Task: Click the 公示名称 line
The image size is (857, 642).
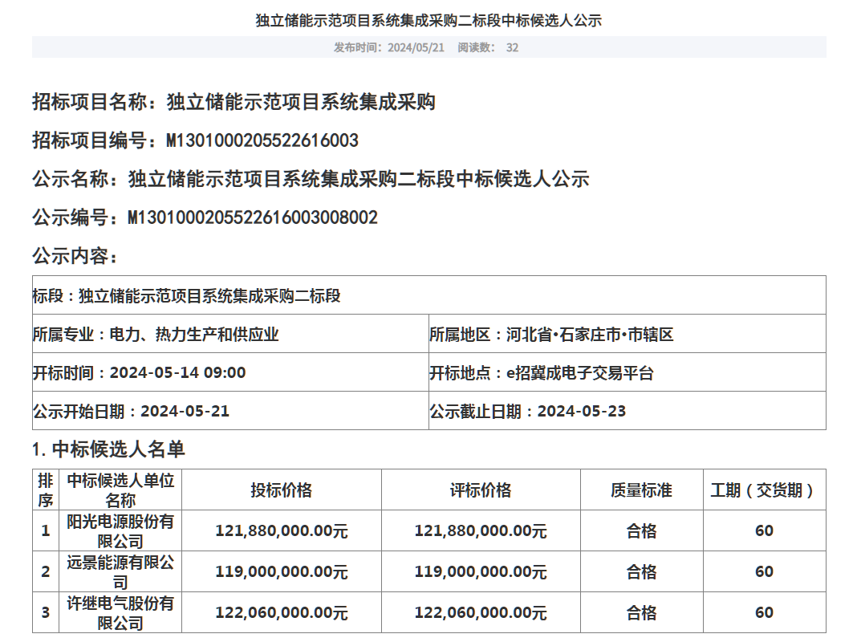Action: [x=311, y=179]
